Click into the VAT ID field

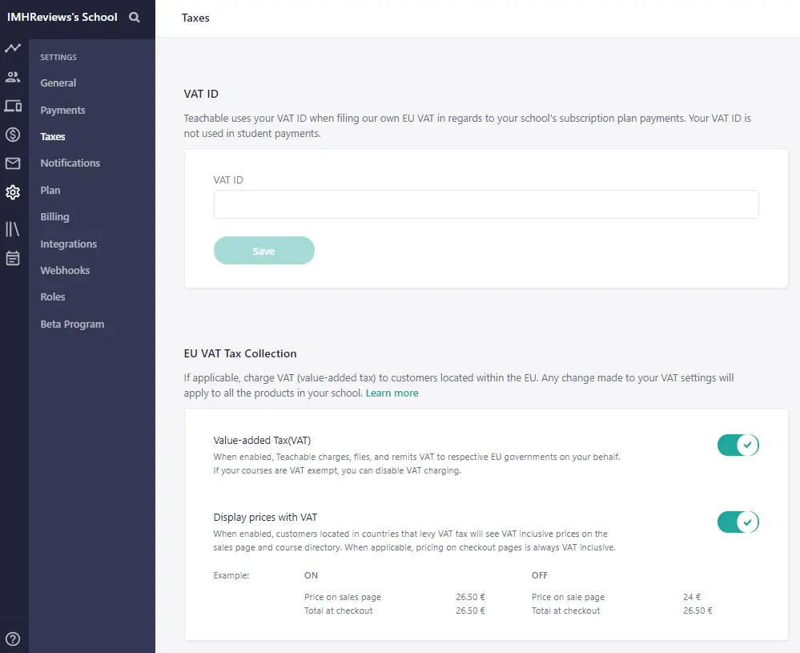pos(485,204)
